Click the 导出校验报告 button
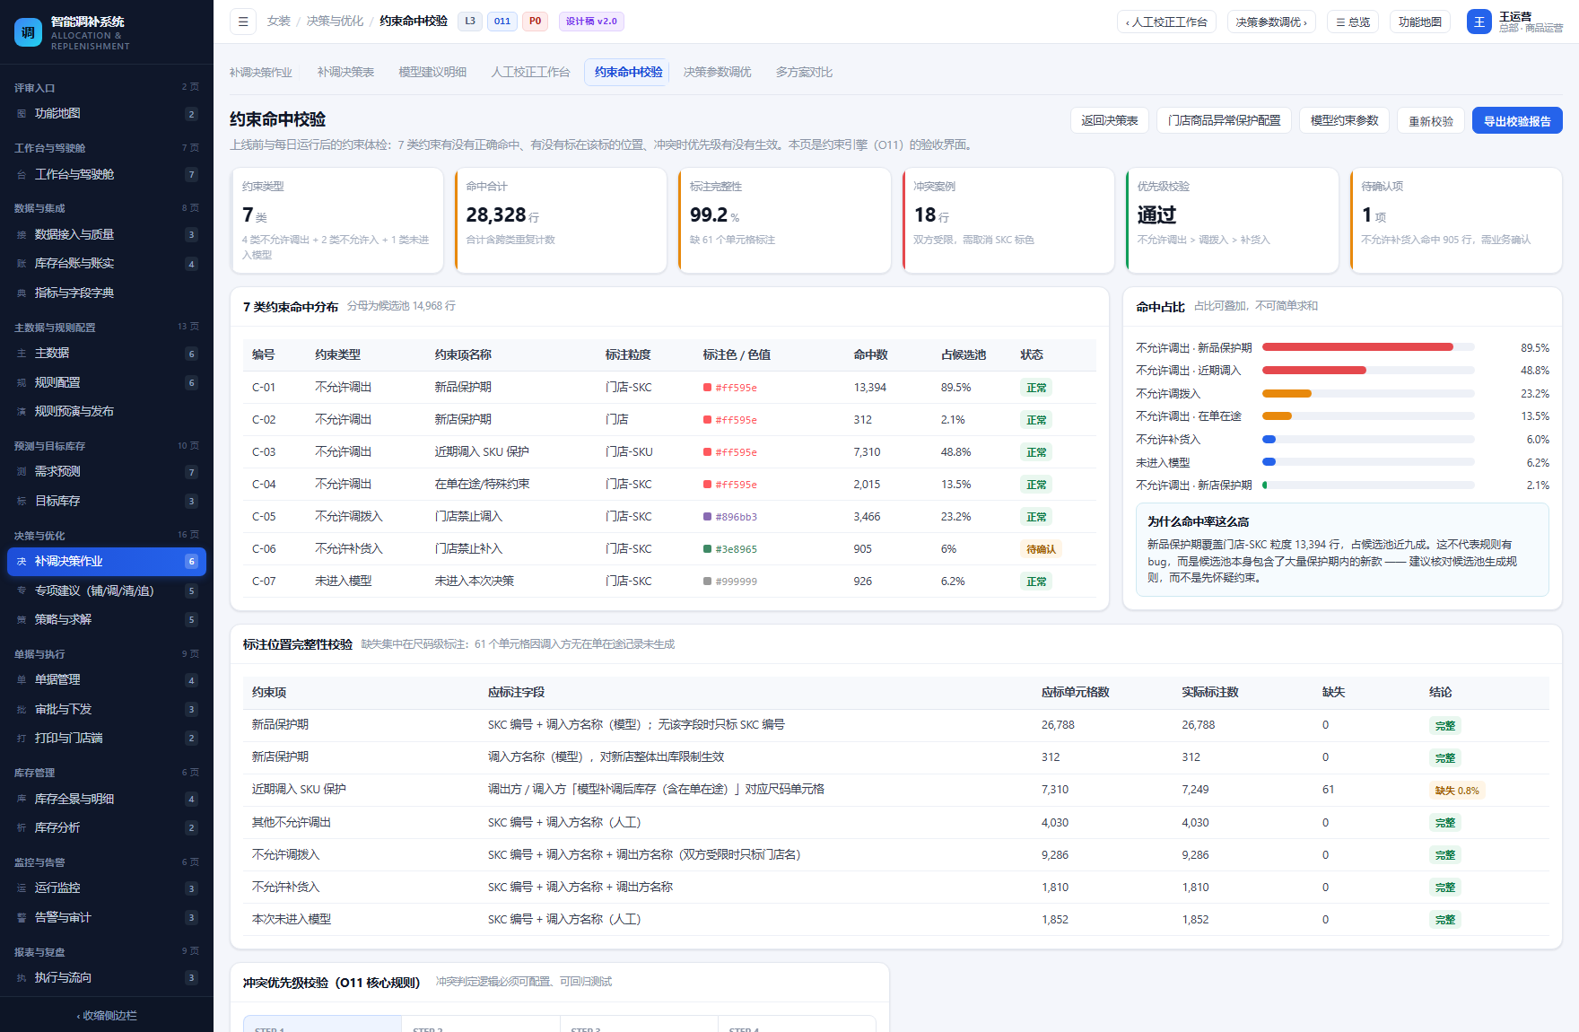 point(1517,121)
